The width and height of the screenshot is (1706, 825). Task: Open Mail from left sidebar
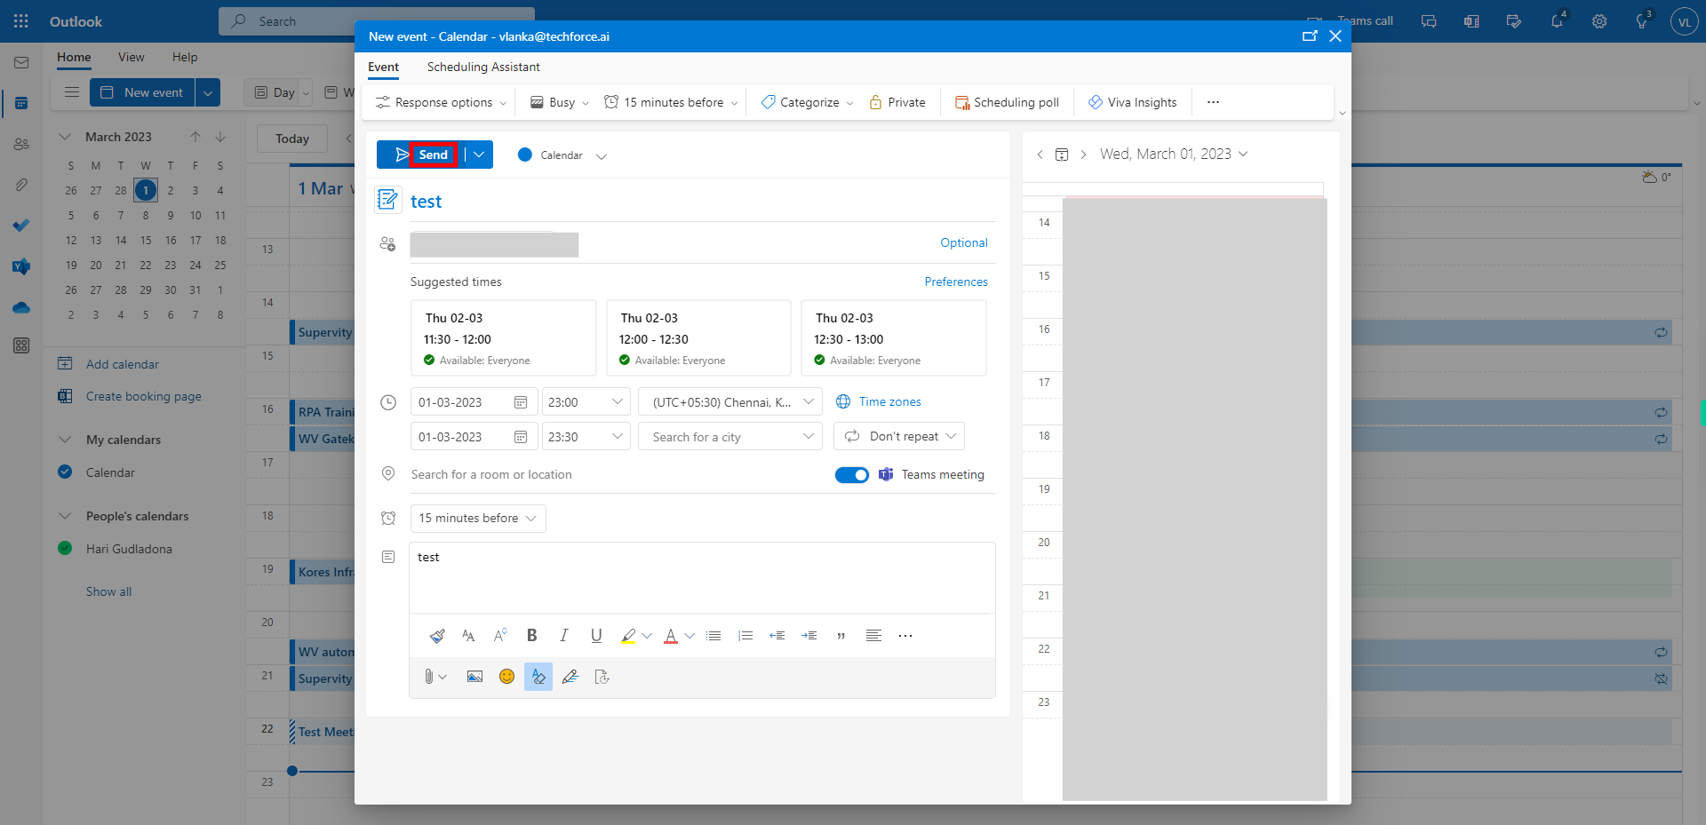(x=21, y=63)
